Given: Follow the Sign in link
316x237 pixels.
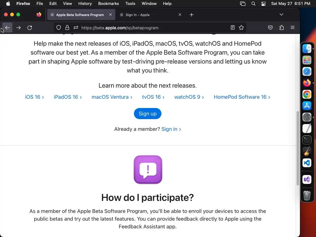Looking at the screenshot, I should click(x=171, y=129).
